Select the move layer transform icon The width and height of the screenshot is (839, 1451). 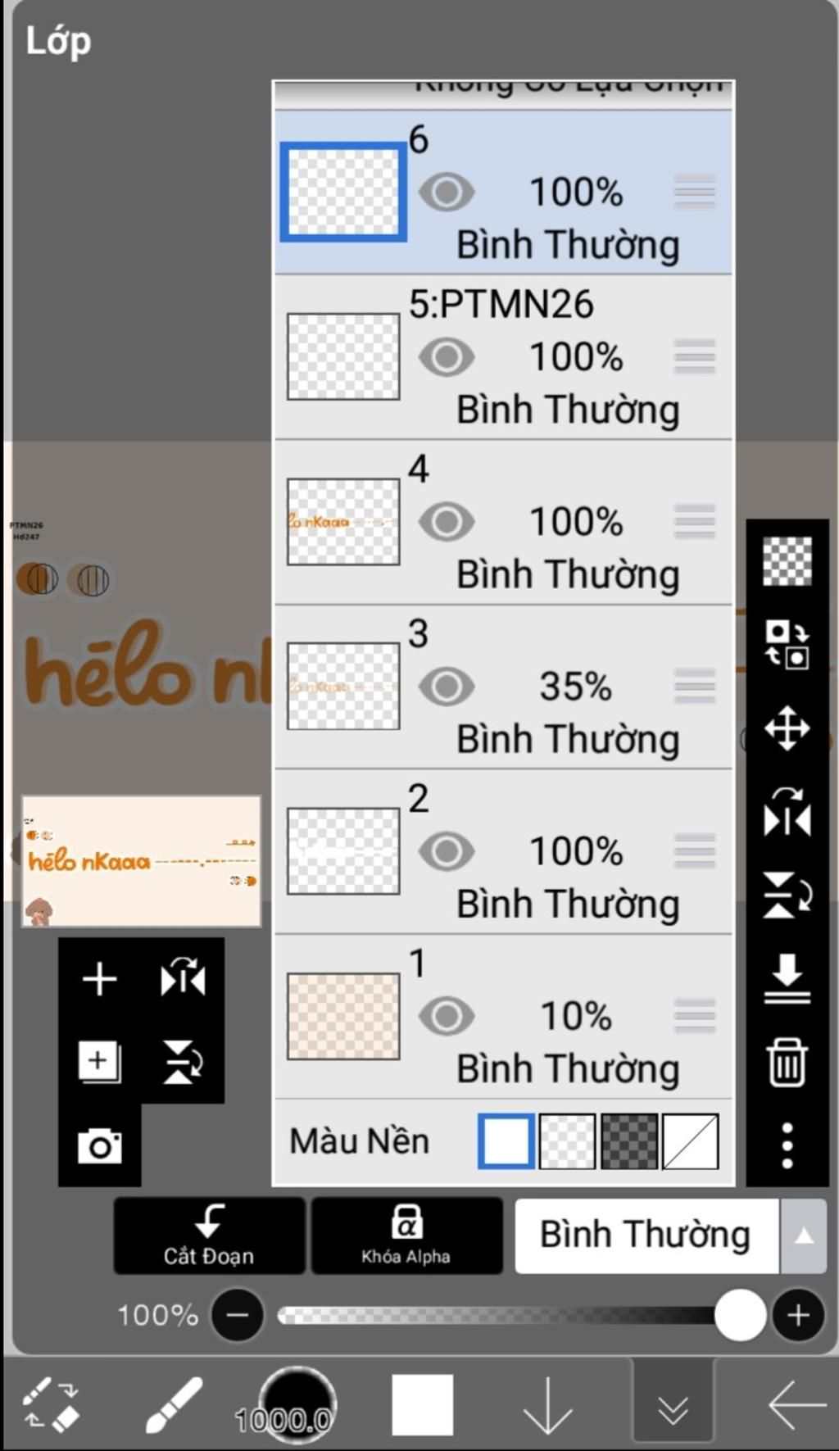click(x=787, y=728)
